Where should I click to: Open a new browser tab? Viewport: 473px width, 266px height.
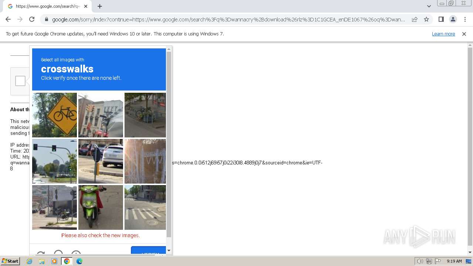coord(100,6)
